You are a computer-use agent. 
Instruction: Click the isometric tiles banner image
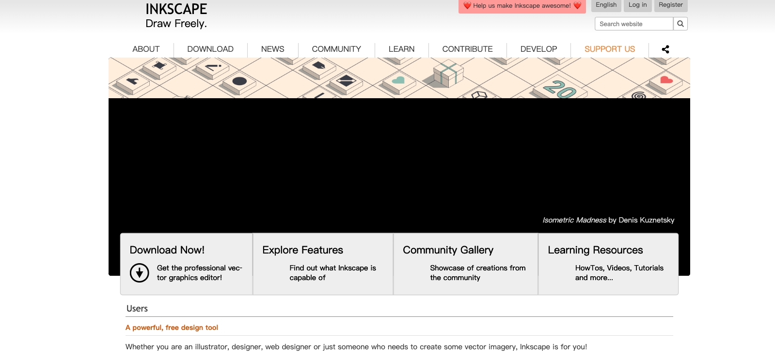pyautogui.click(x=399, y=78)
